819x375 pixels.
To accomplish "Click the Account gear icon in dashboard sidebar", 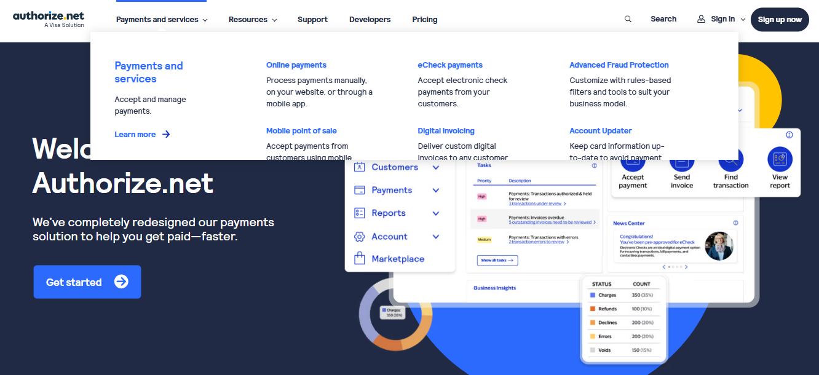I will click(x=360, y=237).
